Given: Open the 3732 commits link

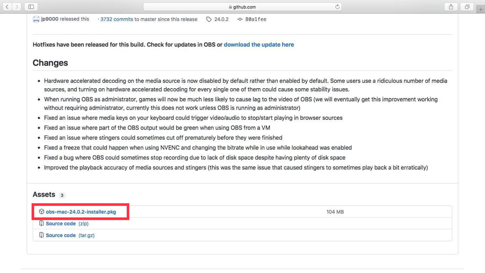Looking at the screenshot, I should click(x=117, y=19).
